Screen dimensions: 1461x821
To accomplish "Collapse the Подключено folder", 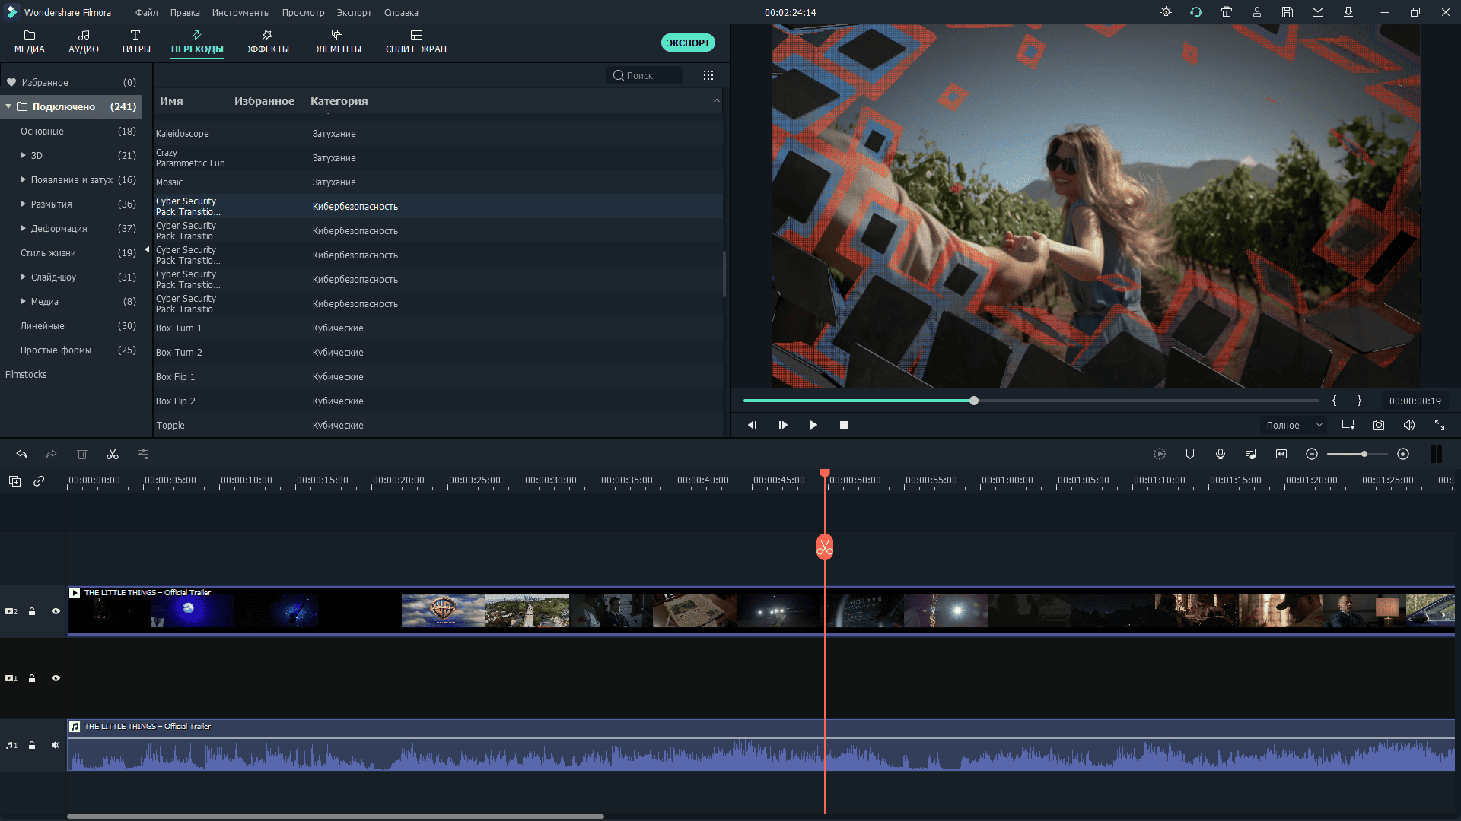I will (8, 106).
